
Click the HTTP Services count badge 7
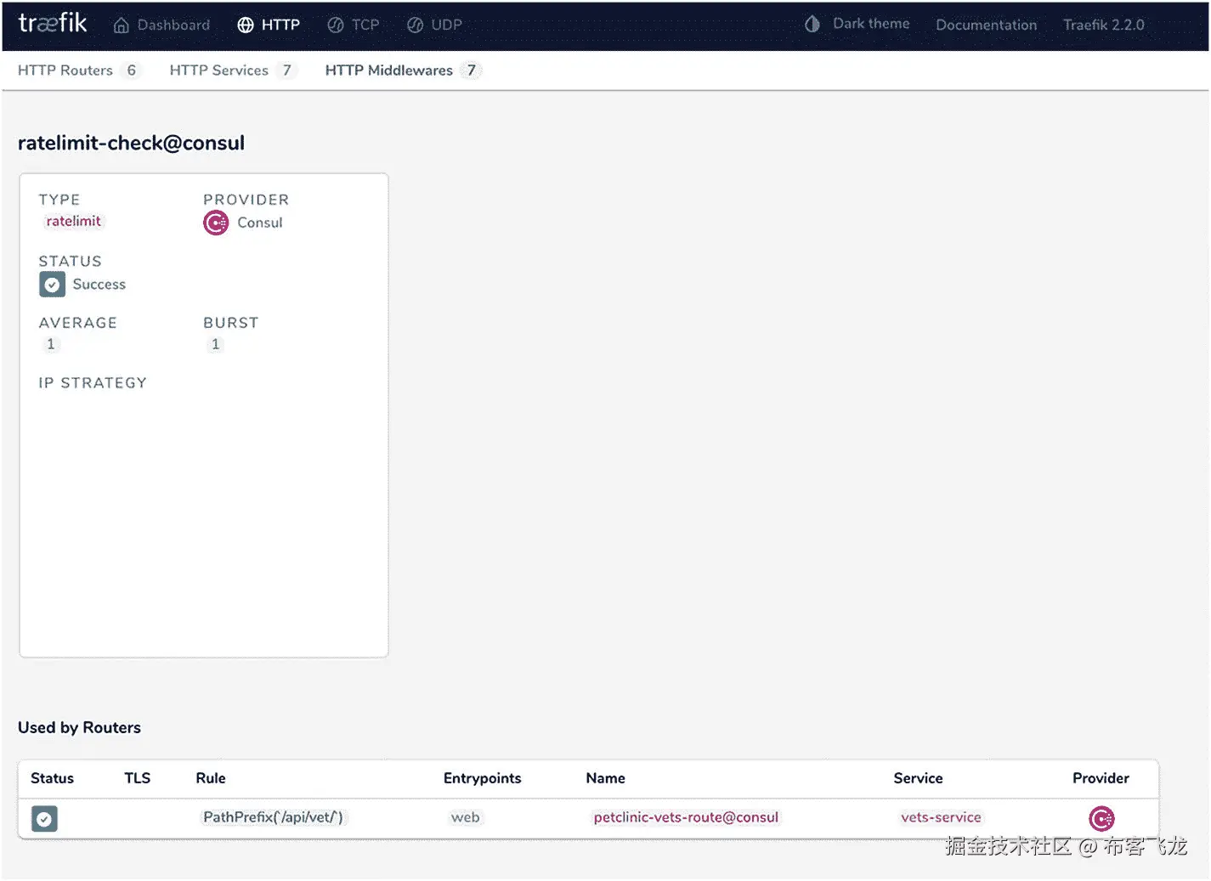(x=286, y=71)
